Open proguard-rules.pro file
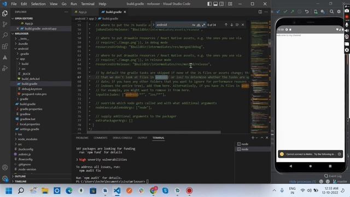This screenshot has height=197, width=350. (34, 94)
